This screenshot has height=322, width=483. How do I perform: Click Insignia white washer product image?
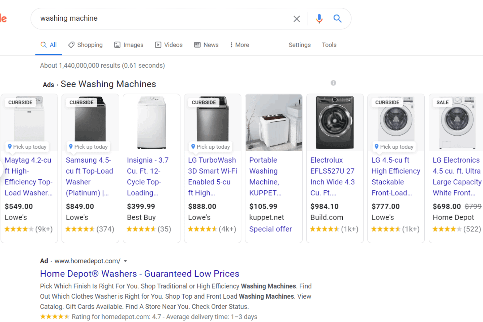151,123
